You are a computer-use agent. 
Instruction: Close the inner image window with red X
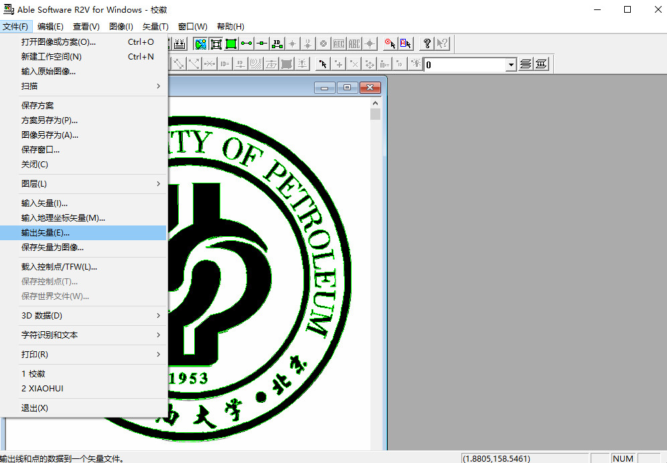(x=370, y=88)
